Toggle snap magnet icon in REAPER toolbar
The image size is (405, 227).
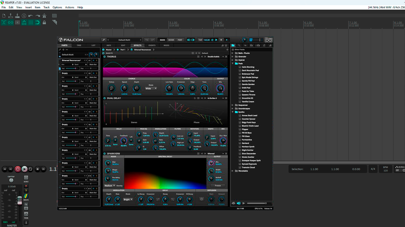pos(38,22)
